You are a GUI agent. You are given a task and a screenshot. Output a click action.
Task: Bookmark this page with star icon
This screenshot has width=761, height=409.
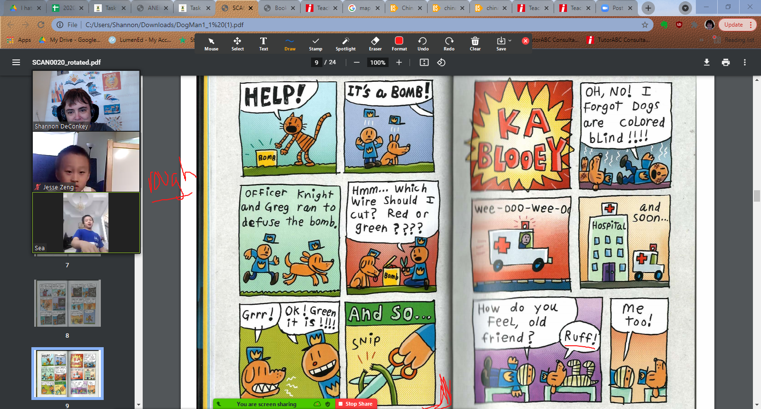tap(645, 25)
